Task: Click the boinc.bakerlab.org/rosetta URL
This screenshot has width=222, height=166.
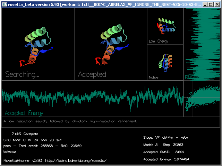Action: pos(76,160)
